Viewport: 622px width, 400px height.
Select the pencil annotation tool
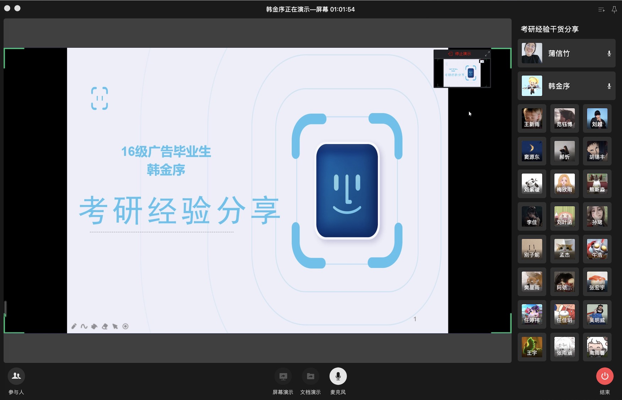[x=74, y=326]
